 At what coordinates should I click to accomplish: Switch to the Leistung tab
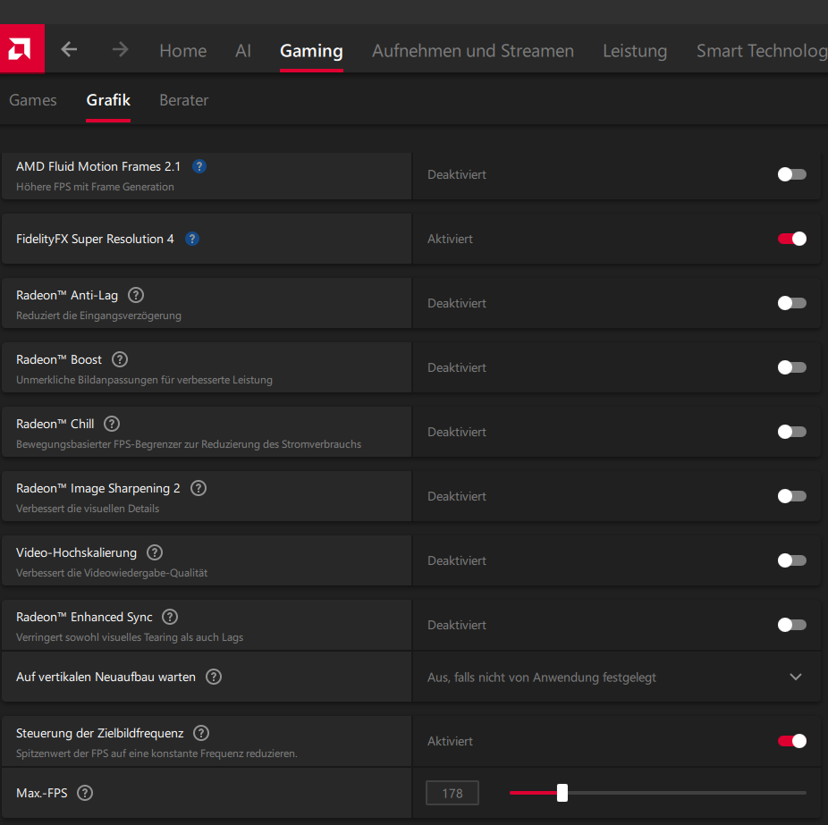pyautogui.click(x=635, y=51)
